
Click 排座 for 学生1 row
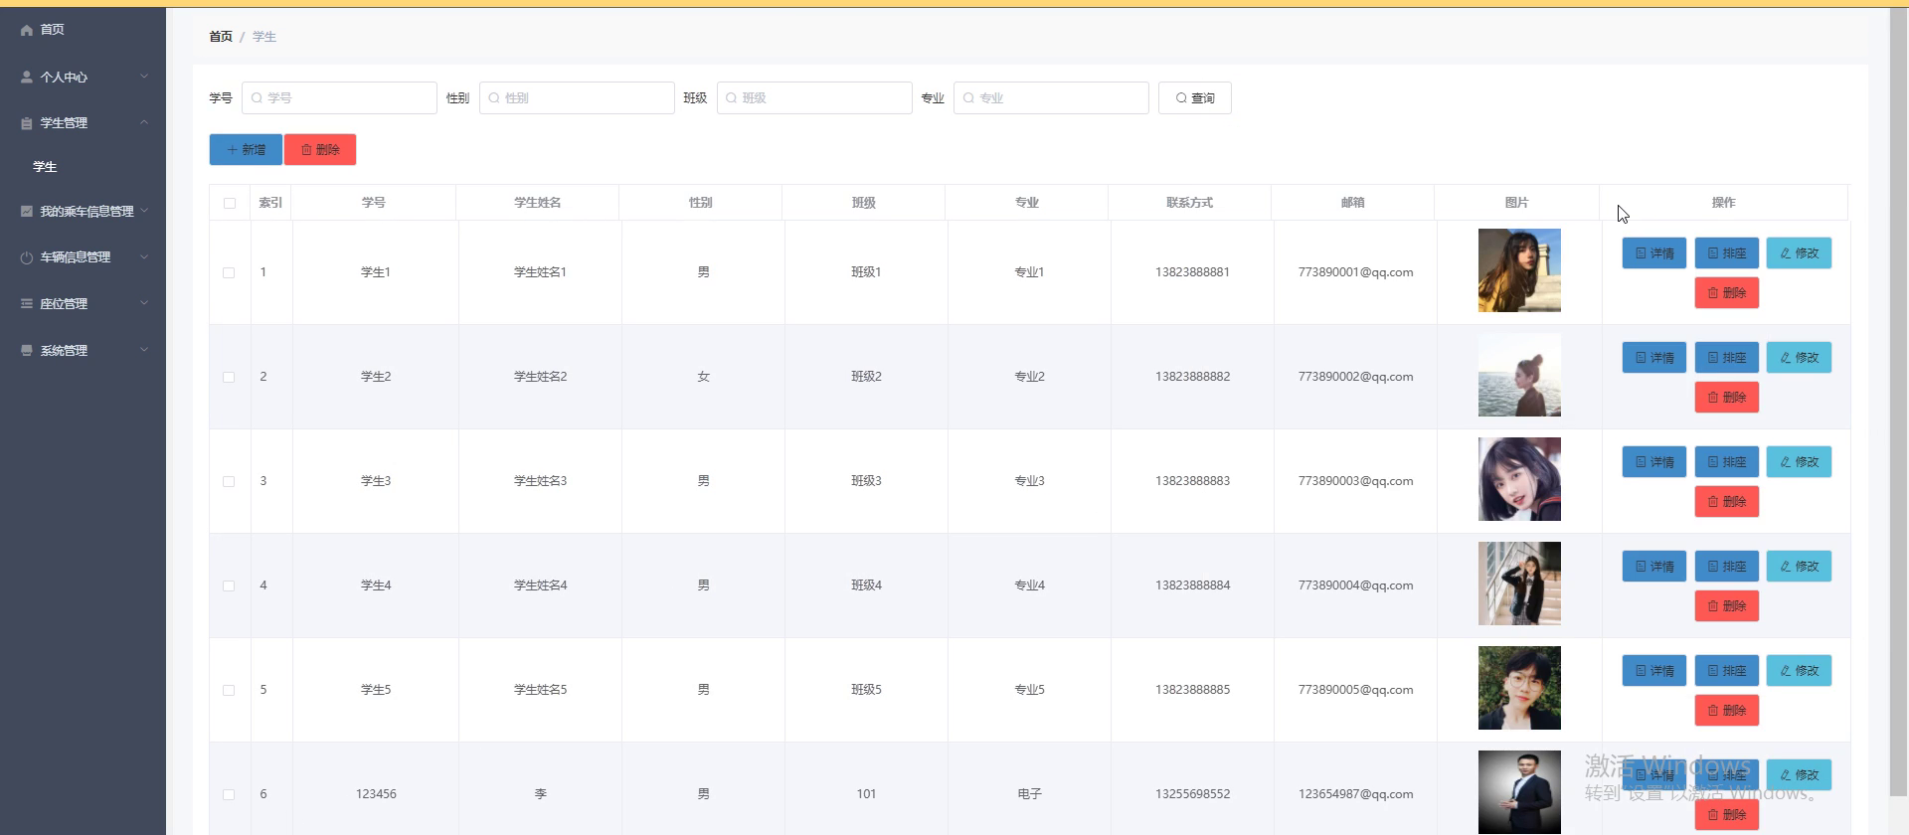click(1727, 253)
